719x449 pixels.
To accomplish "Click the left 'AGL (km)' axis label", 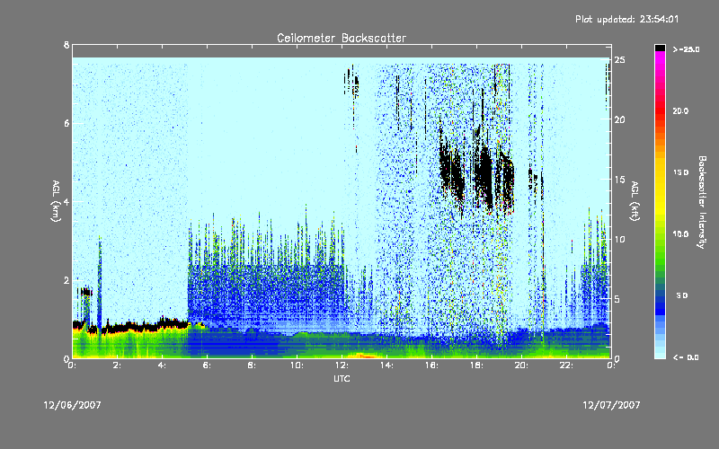I will (x=56, y=201).
